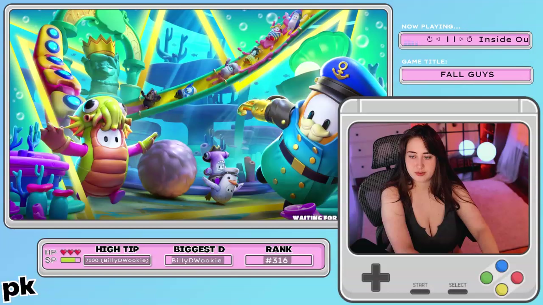
Task: Click the green squid-hat Fall Guy
Action: pyautogui.click(x=99, y=150)
